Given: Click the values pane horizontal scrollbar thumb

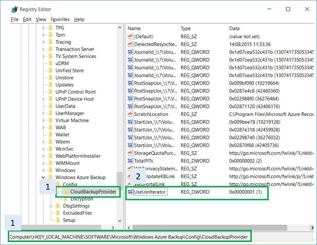Looking at the screenshot, I should click(210, 227).
